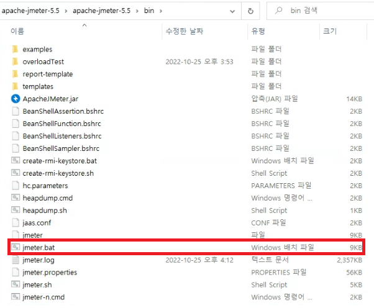374x308 pixels.
Task: Click the templates folder icon
Action: click(16, 86)
